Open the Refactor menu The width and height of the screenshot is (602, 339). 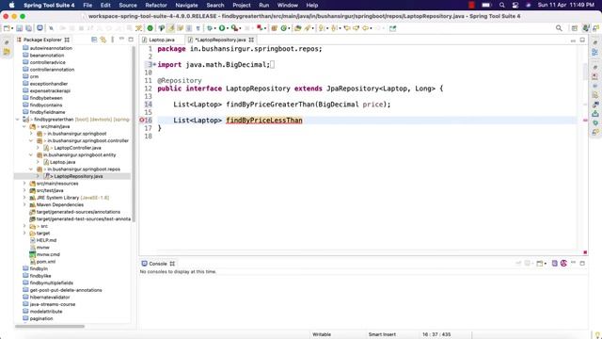click(156, 5)
